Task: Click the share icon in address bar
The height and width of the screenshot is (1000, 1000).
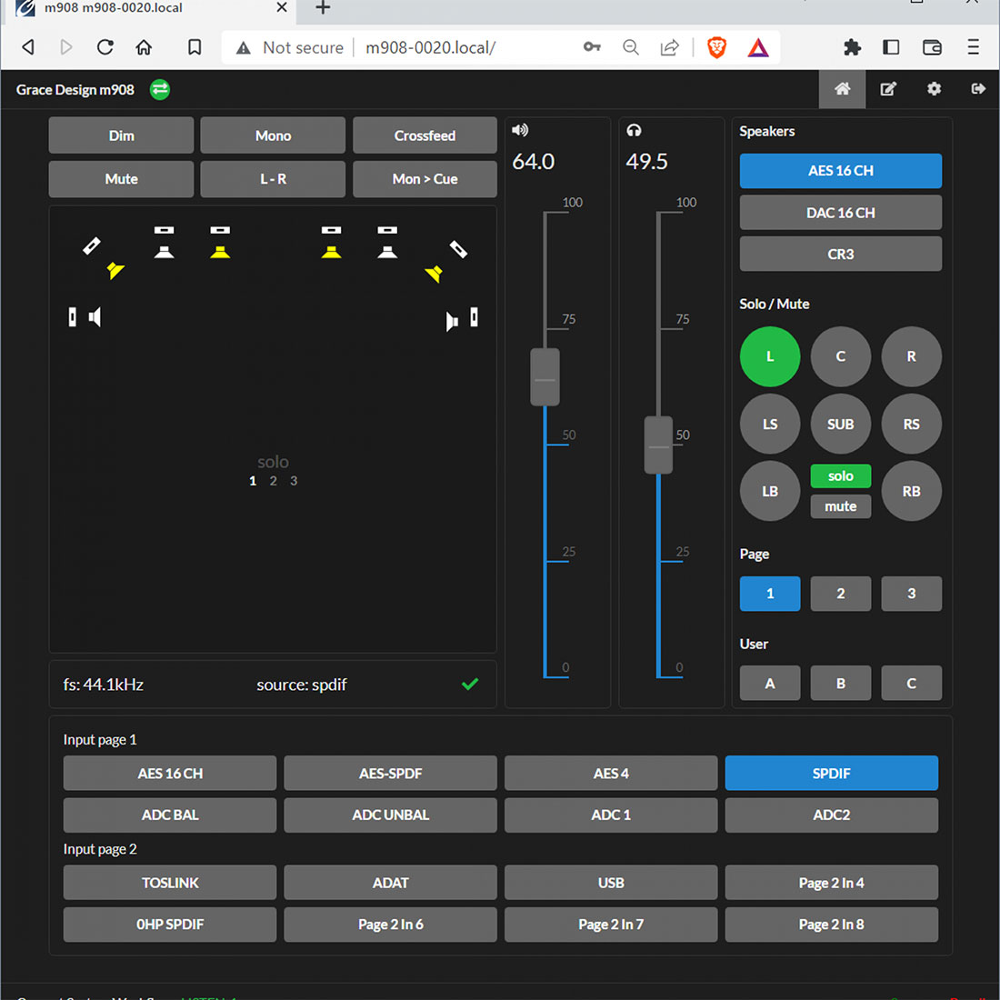Action: [x=670, y=47]
